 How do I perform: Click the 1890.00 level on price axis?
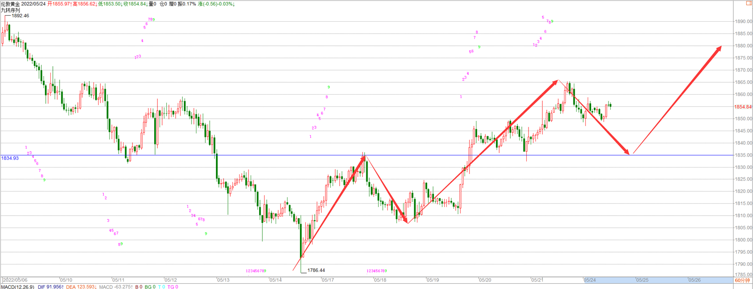pos(743,21)
